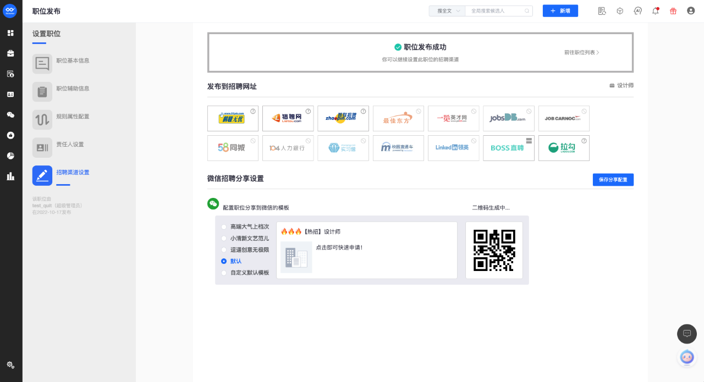Click the red gift icon
The height and width of the screenshot is (382, 704).
tap(673, 11)
